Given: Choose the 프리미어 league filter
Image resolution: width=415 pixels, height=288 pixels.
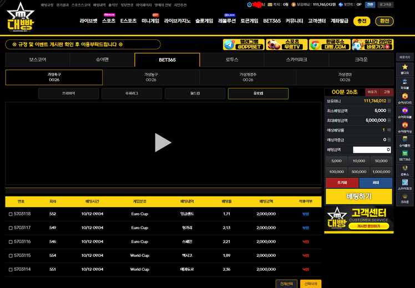Looking at the screenshot, I should pos(68,94).
